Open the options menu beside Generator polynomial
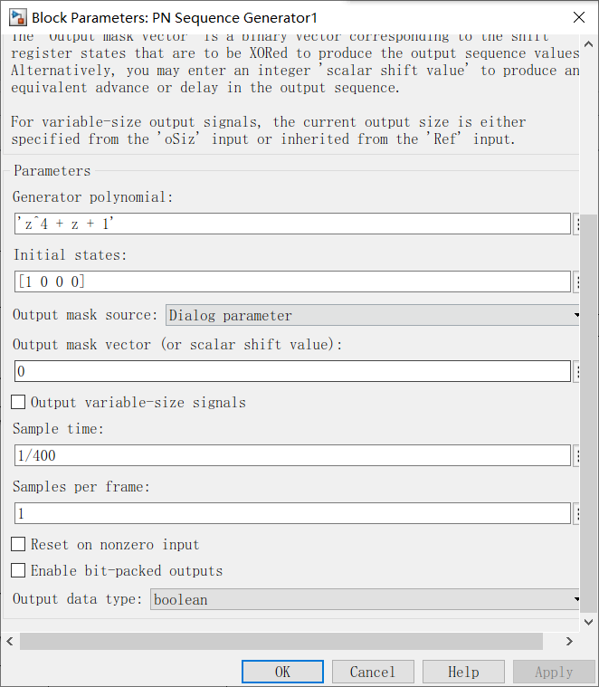599x687 pixels. click(x=576, y=224)
